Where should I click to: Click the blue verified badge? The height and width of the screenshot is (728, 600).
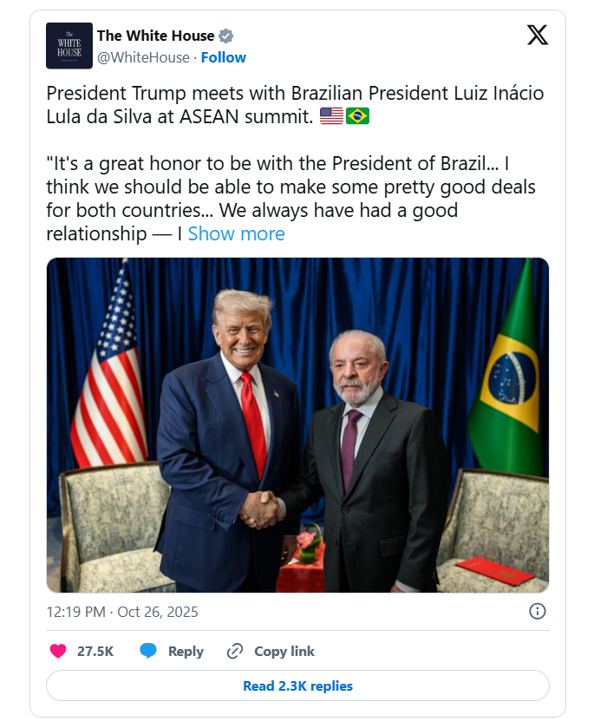point(226,36)
